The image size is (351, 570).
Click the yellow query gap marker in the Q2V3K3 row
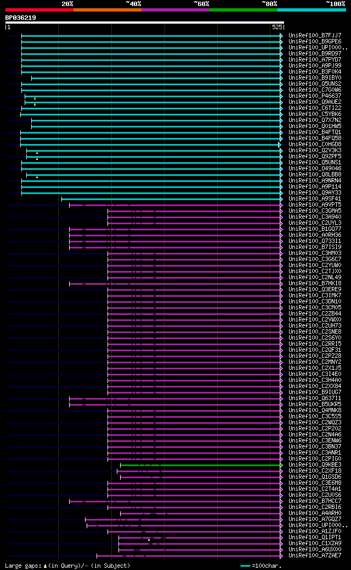37,153
